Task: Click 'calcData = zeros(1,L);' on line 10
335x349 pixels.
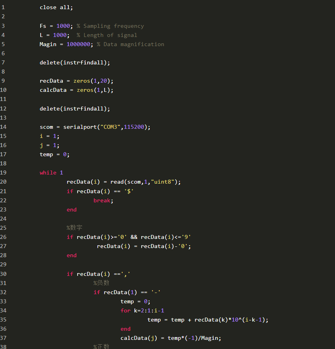Action: (x=76, y=90)
